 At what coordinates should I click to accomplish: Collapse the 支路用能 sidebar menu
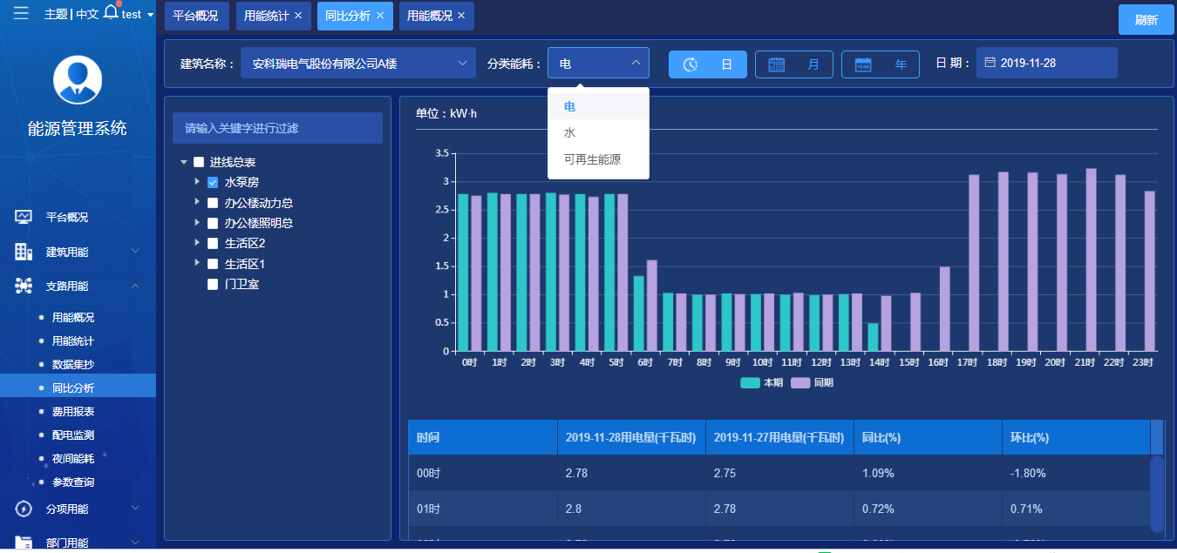(x=135, y=285)
